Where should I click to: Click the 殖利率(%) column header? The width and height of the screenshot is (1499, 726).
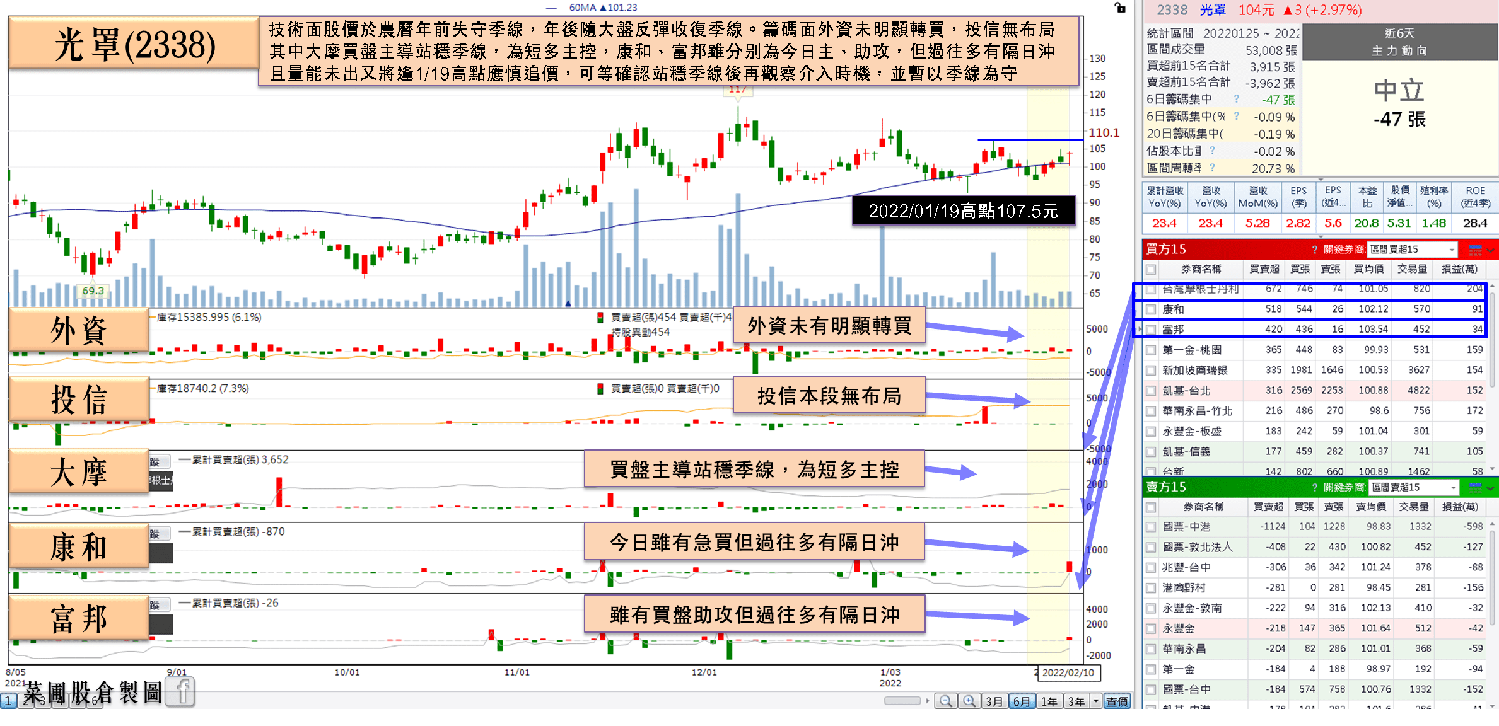[1434, 197]
